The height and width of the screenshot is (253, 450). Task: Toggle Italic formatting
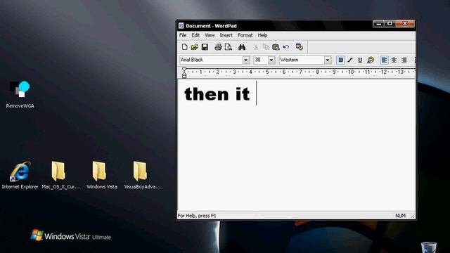coord(350,60)
